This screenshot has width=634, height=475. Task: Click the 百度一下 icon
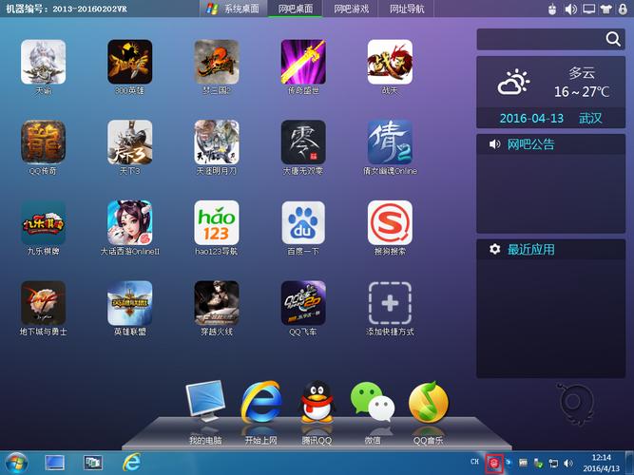tap(303, 223)
